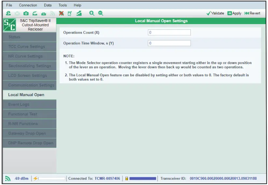This screenshot has height=185, width=268.
Task: Open the File menu
Action: [x=9, y=5]
